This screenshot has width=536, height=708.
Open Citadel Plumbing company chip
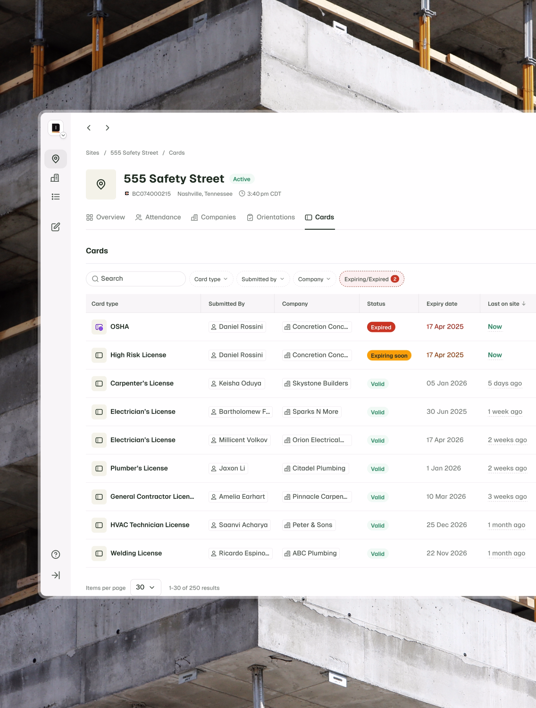tap(315, 468)
